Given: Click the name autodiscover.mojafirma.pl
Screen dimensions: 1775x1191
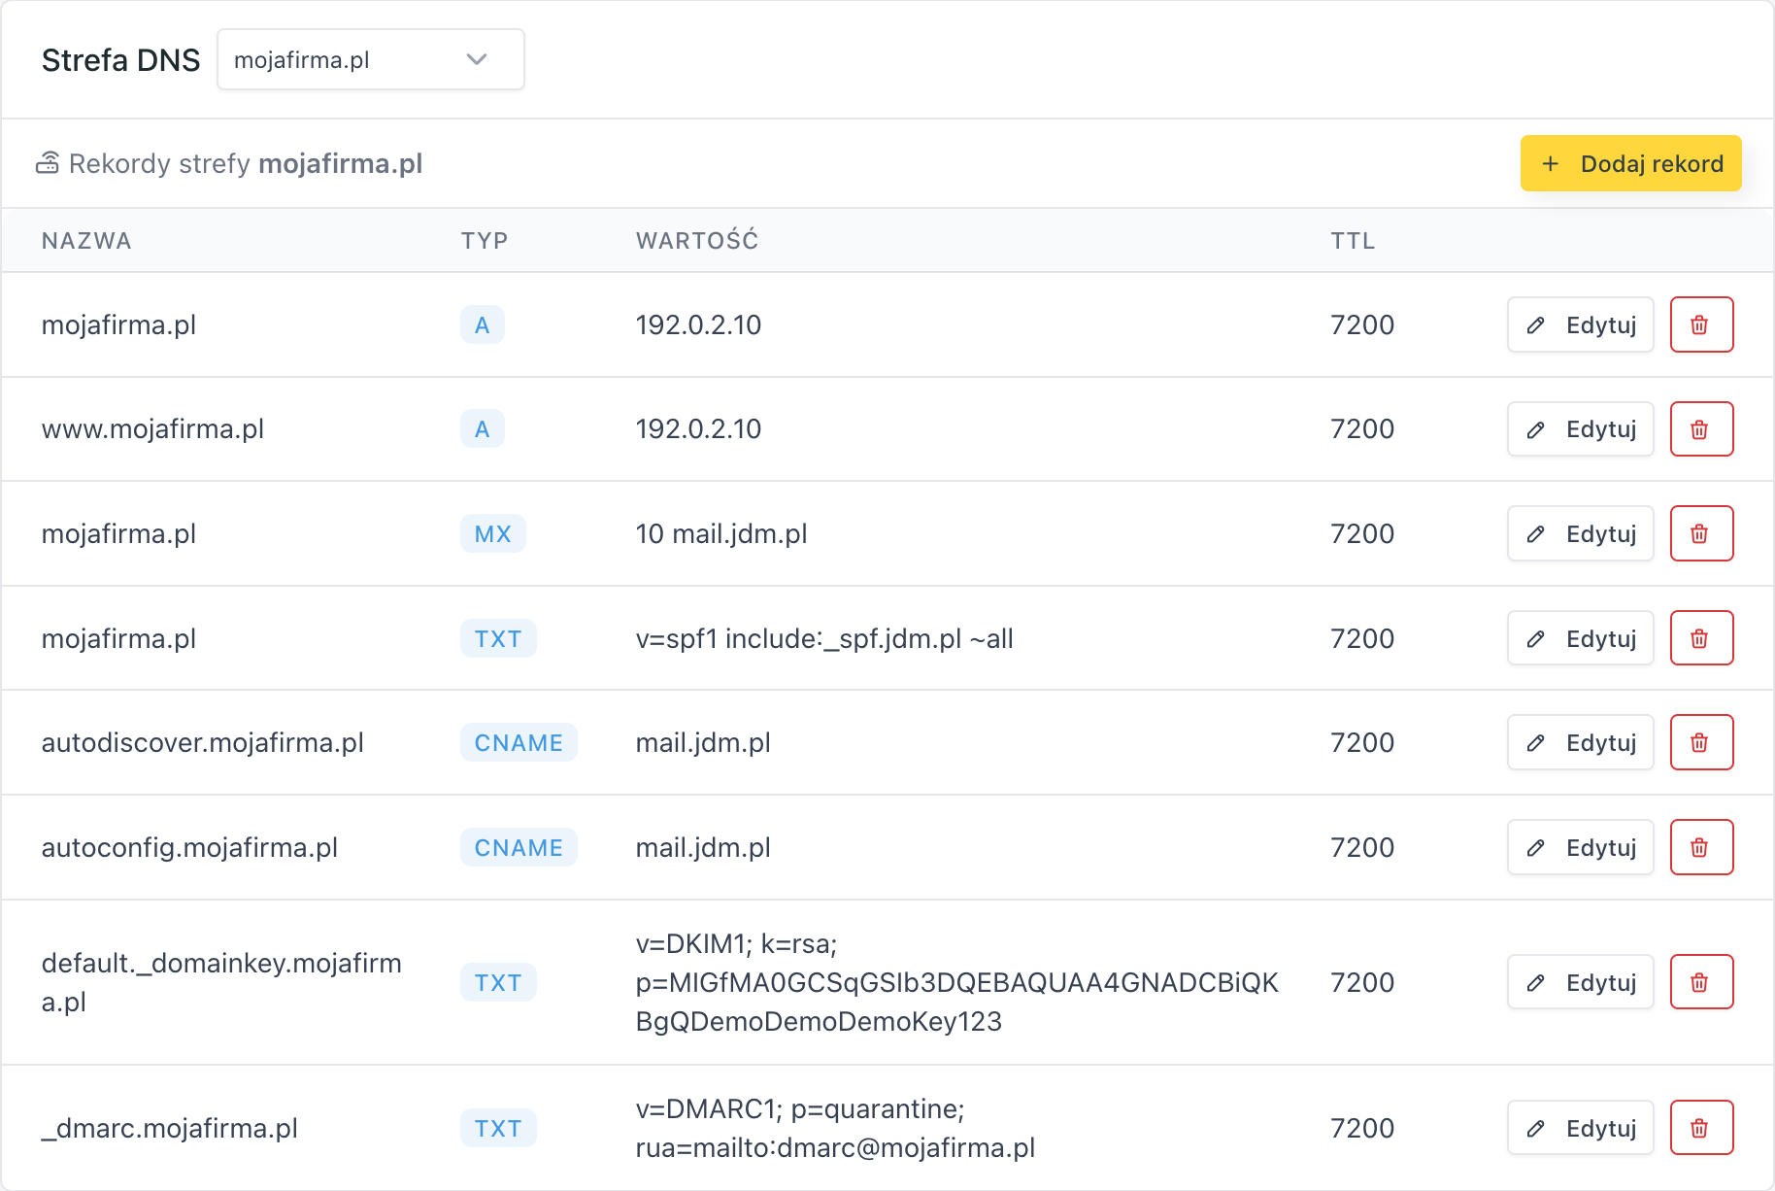Looking at the screenshot, I should coord(203,742).
